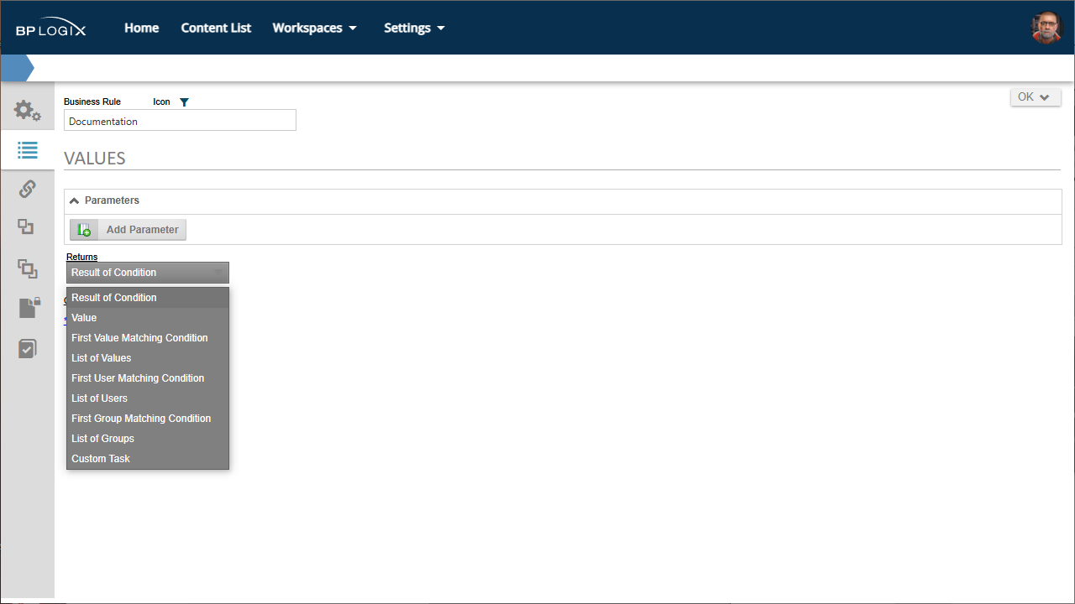
Task: Select First Value Matching Condition
Action: [x=148, y=338]
